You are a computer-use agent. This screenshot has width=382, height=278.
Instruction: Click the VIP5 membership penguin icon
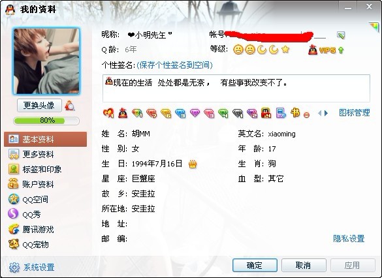point(313,50)
